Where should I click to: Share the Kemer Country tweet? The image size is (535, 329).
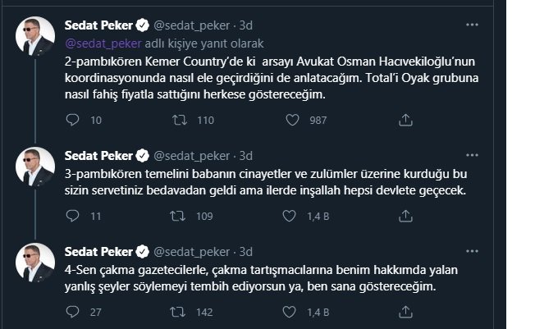click(x=405, y=120)
